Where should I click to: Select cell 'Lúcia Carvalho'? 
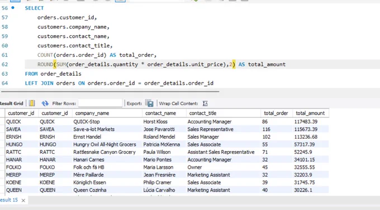159,190
